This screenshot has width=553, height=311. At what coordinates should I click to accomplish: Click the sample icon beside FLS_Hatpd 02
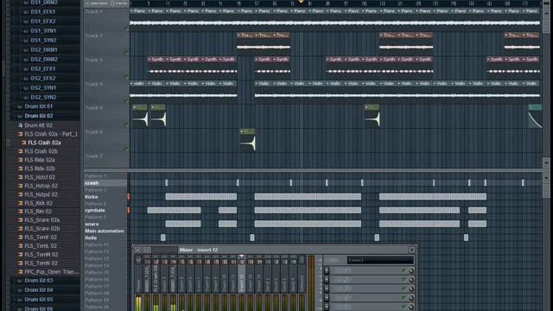(x=20, y=194)
